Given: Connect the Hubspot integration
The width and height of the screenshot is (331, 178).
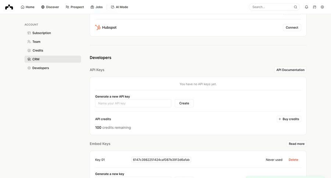Looking at the screenshot, I should [292, 28].
